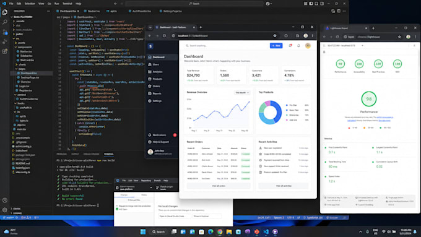Open a new tab in Lighthouse browser window
Image resolution: width=421 pixels, height=237 pixels.
(373, 28)
